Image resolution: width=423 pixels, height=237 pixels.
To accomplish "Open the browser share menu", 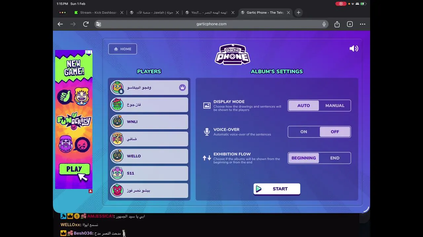I will [337, 24].
